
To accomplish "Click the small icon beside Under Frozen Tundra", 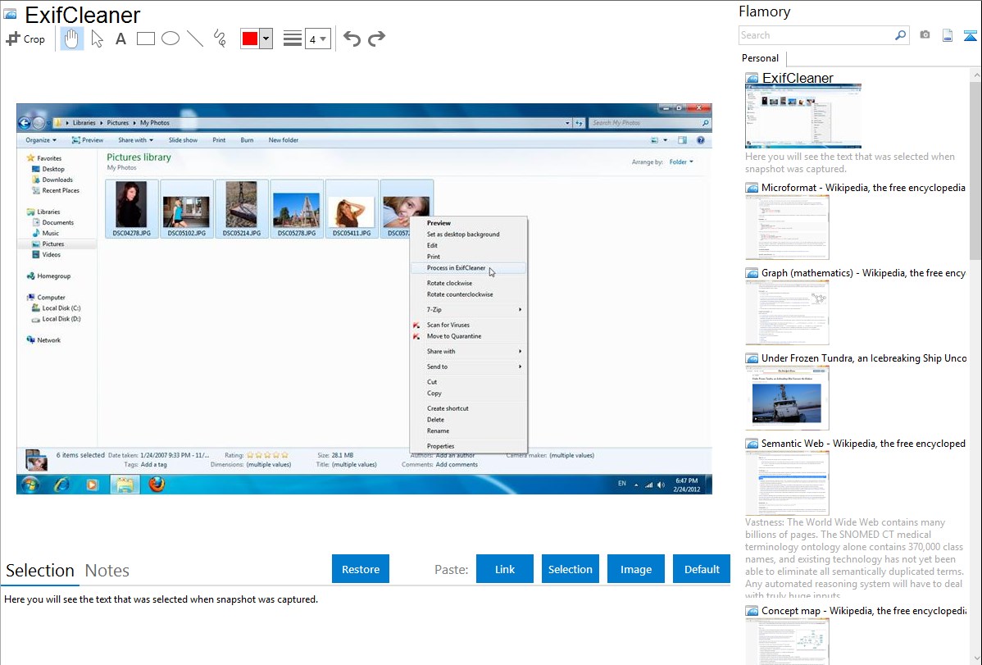I will tap(752, 358).
